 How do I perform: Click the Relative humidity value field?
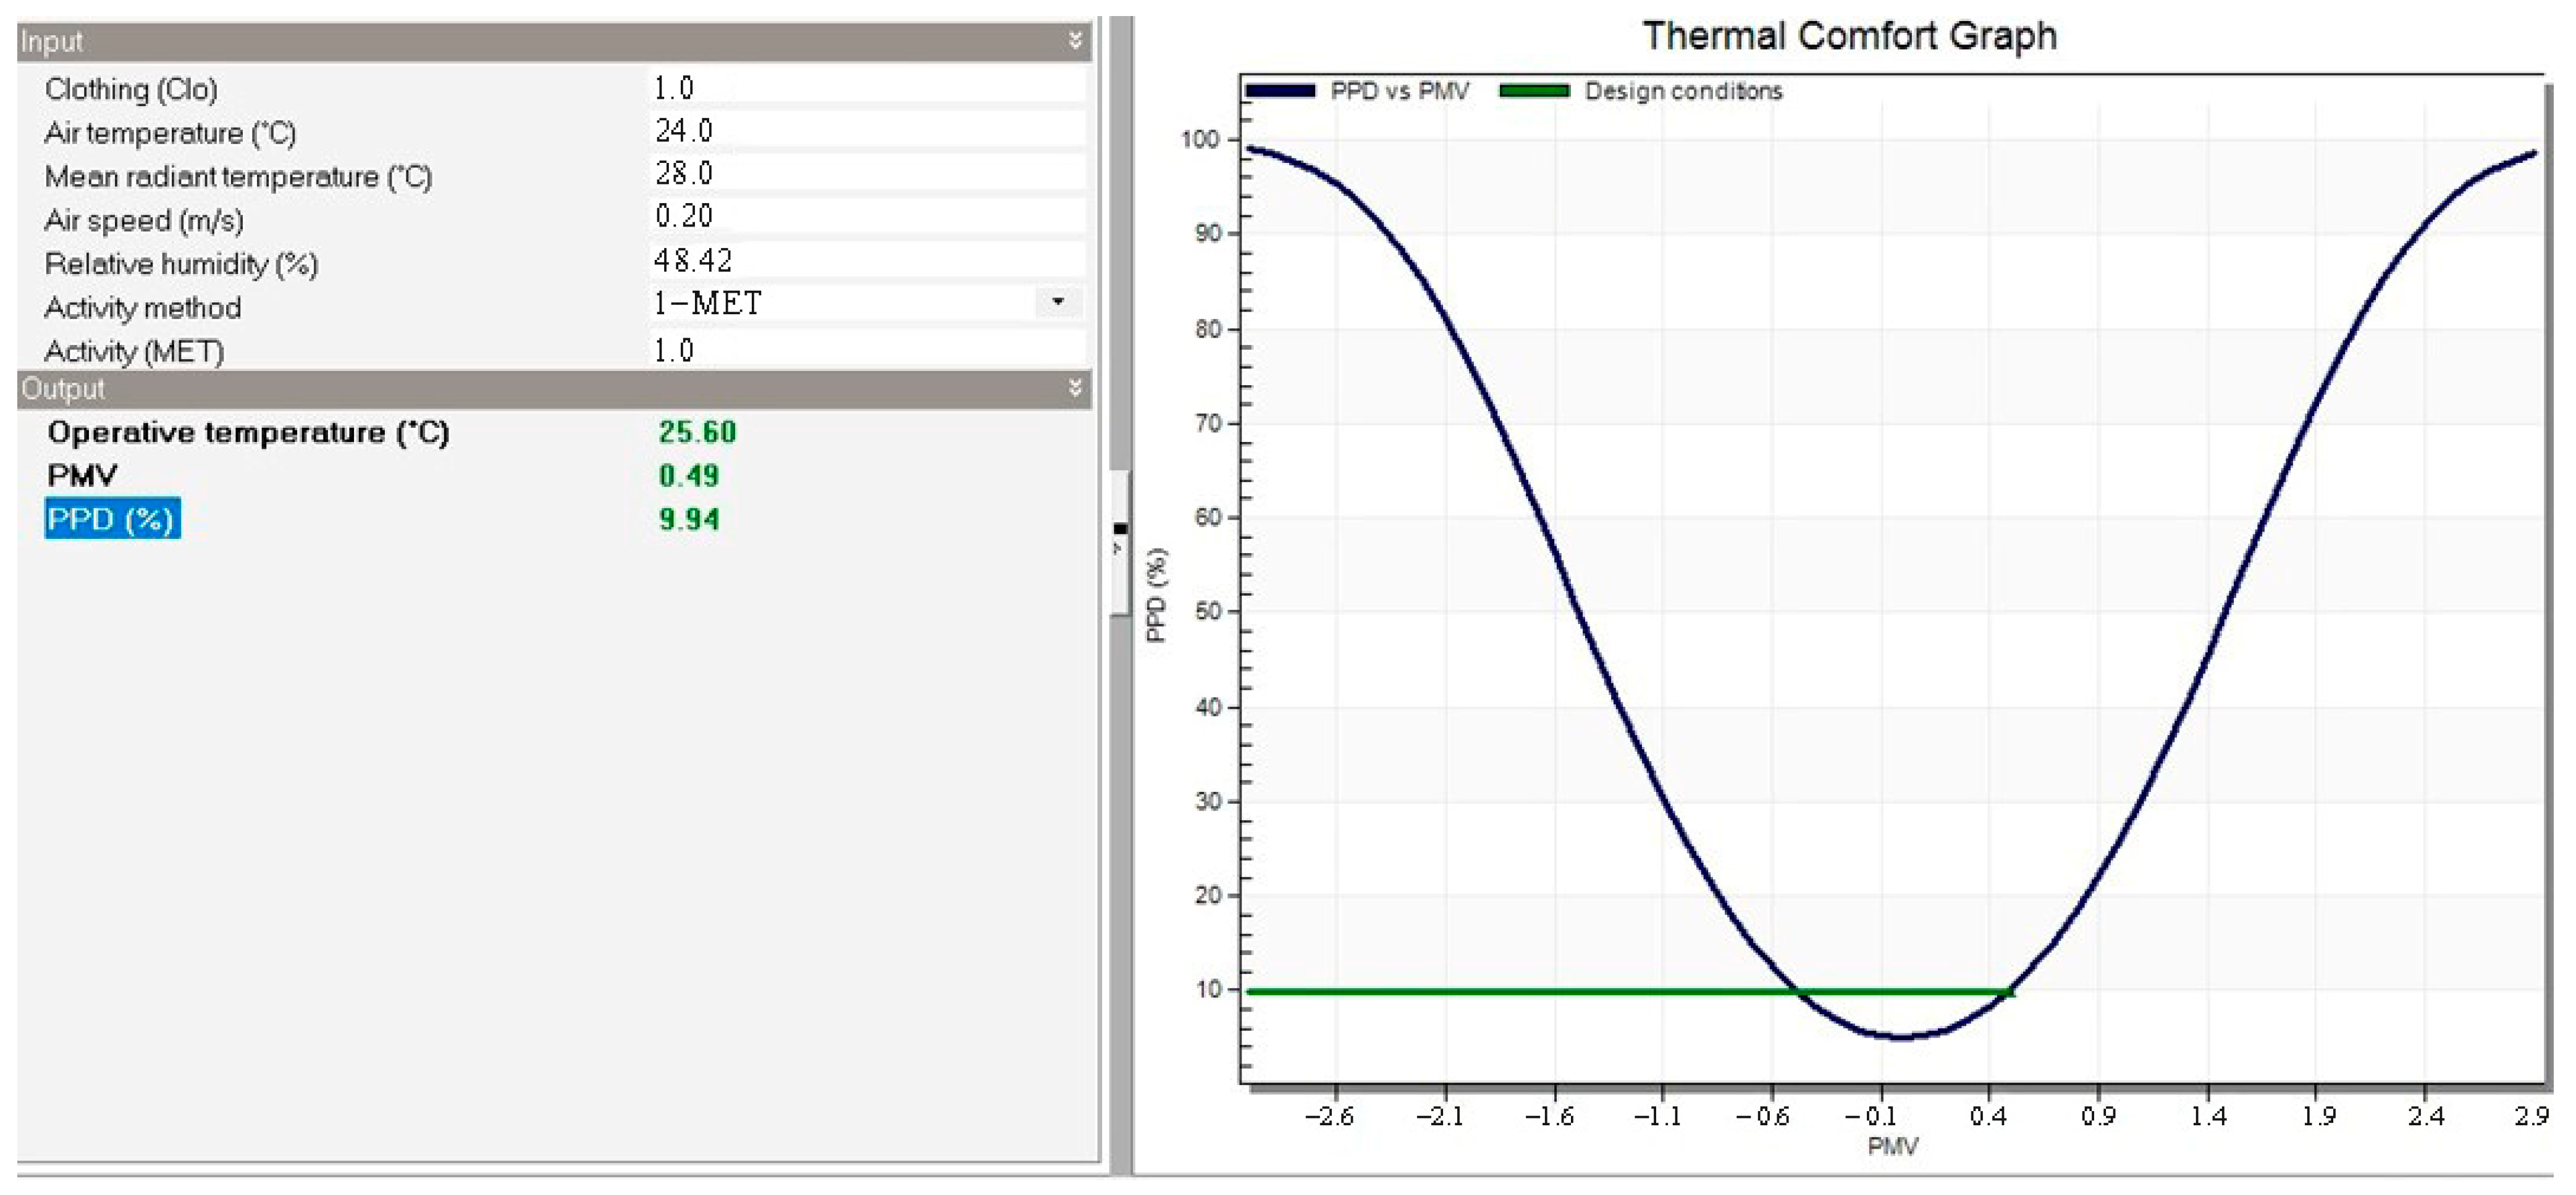[865, 260]
